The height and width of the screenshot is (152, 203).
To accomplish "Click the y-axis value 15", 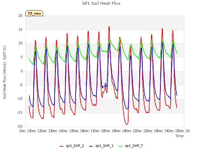I will 20,29.
